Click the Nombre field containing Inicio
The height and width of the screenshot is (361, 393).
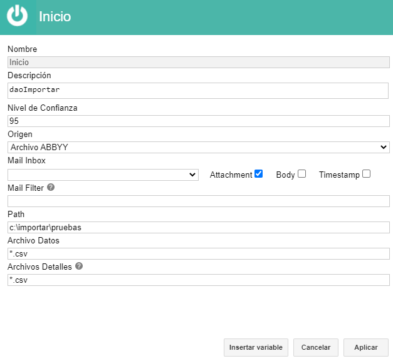(199, 63)
